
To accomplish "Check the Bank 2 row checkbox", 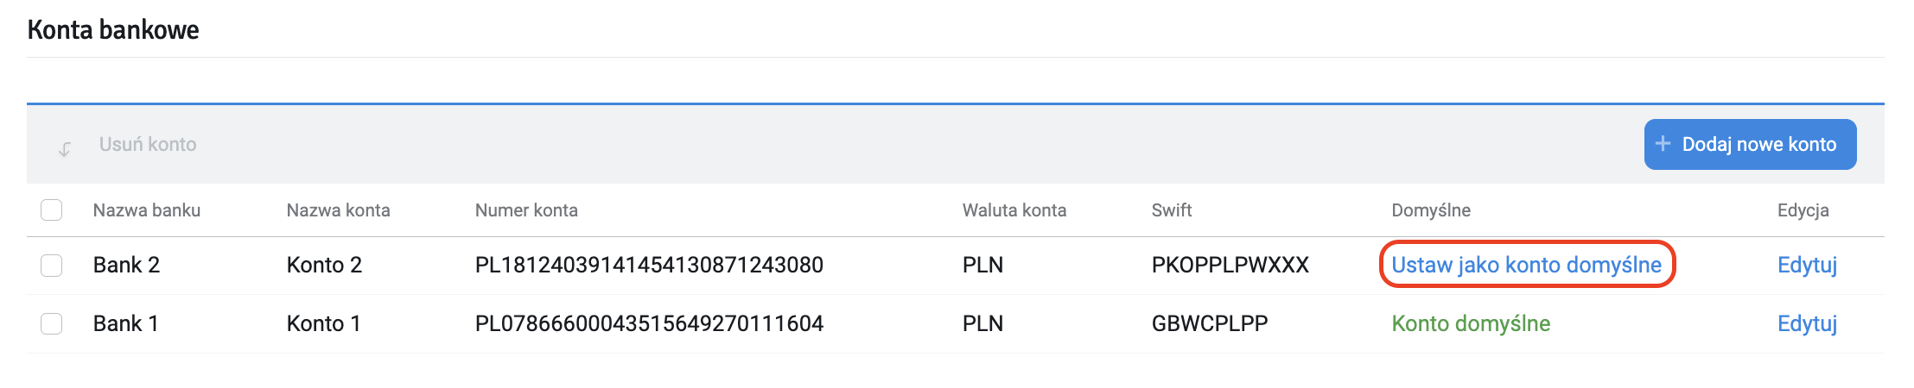I will (52, 266).
